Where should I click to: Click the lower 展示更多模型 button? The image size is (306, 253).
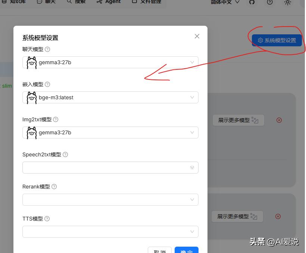(x=237, y=216)
